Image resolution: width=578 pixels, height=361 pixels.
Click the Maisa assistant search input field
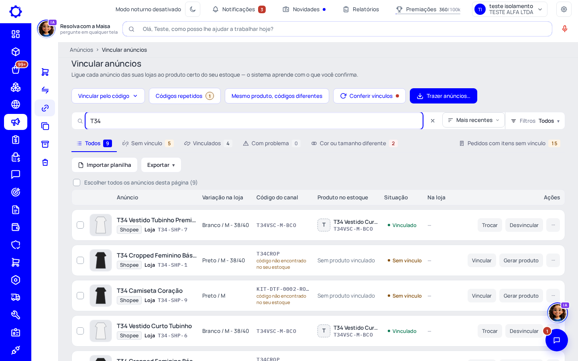coord(337,29)
